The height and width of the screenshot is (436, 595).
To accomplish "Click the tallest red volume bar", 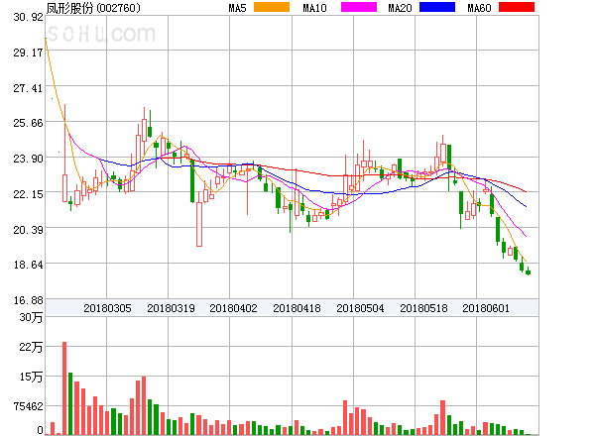I will (64, 388).
